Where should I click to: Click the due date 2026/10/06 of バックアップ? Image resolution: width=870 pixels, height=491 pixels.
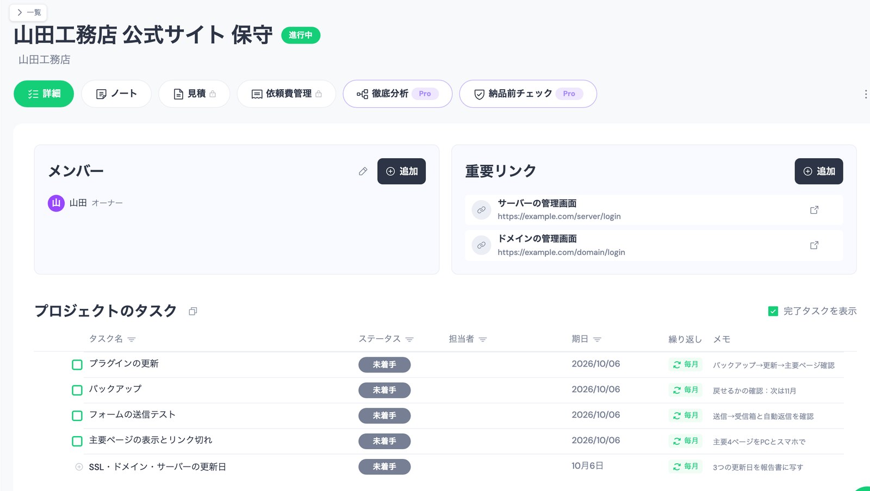[595, 389]
